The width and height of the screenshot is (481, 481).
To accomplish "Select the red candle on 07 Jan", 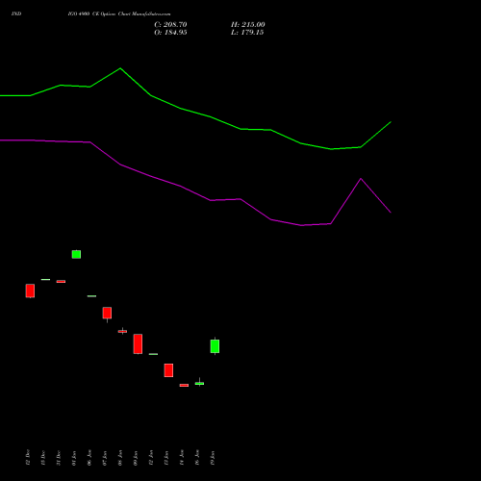I will coord(107,313).
